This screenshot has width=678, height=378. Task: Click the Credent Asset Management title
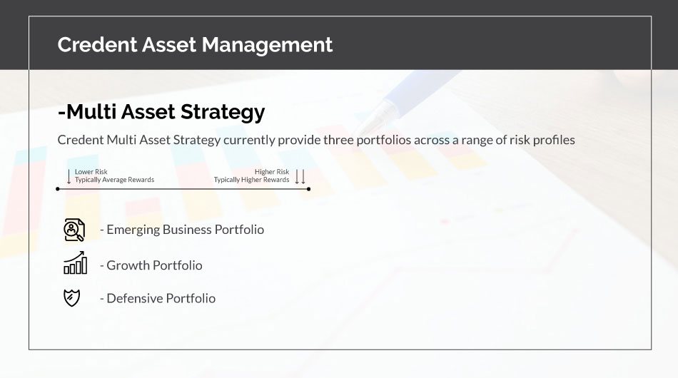click(x=195, y=44)
